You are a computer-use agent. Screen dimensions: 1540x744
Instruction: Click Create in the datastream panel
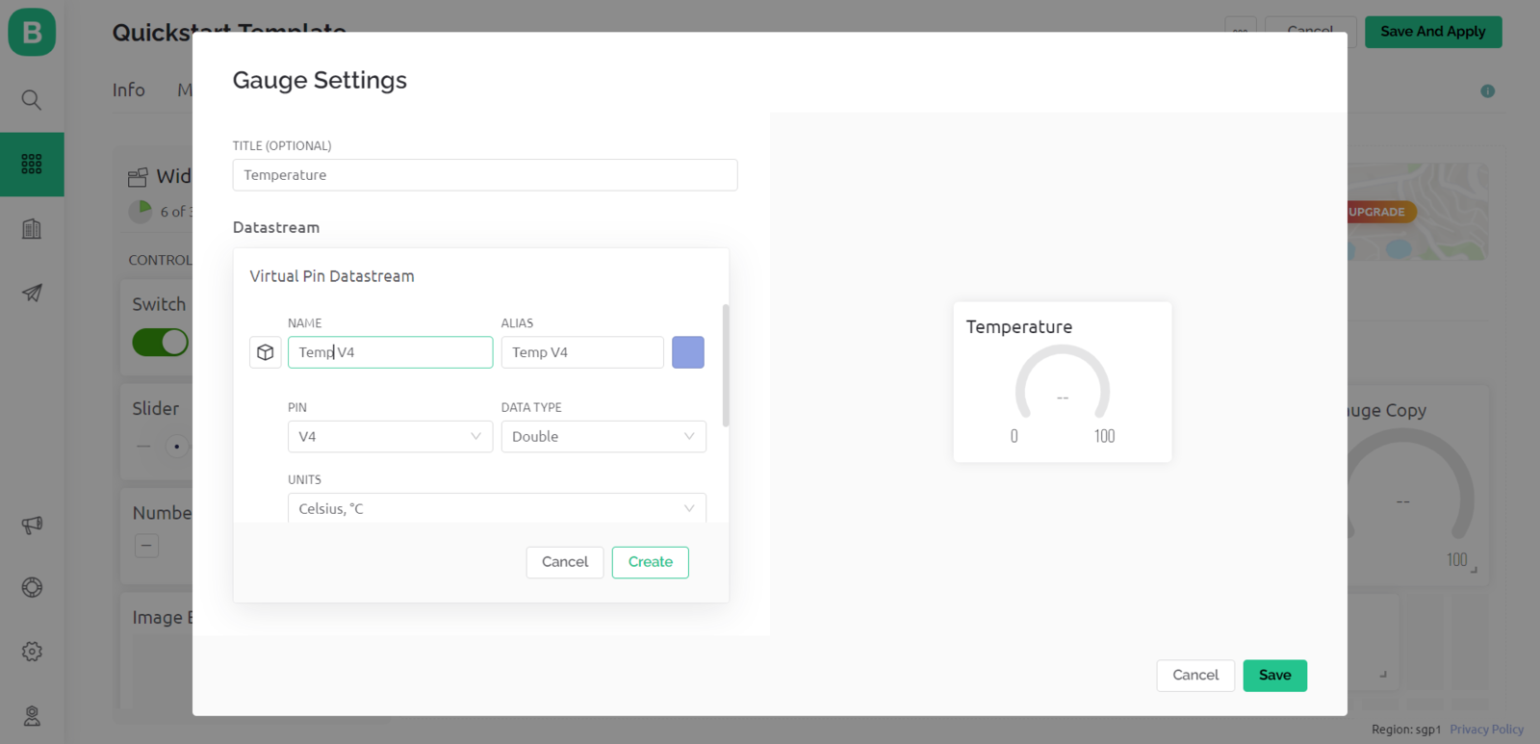651,562
